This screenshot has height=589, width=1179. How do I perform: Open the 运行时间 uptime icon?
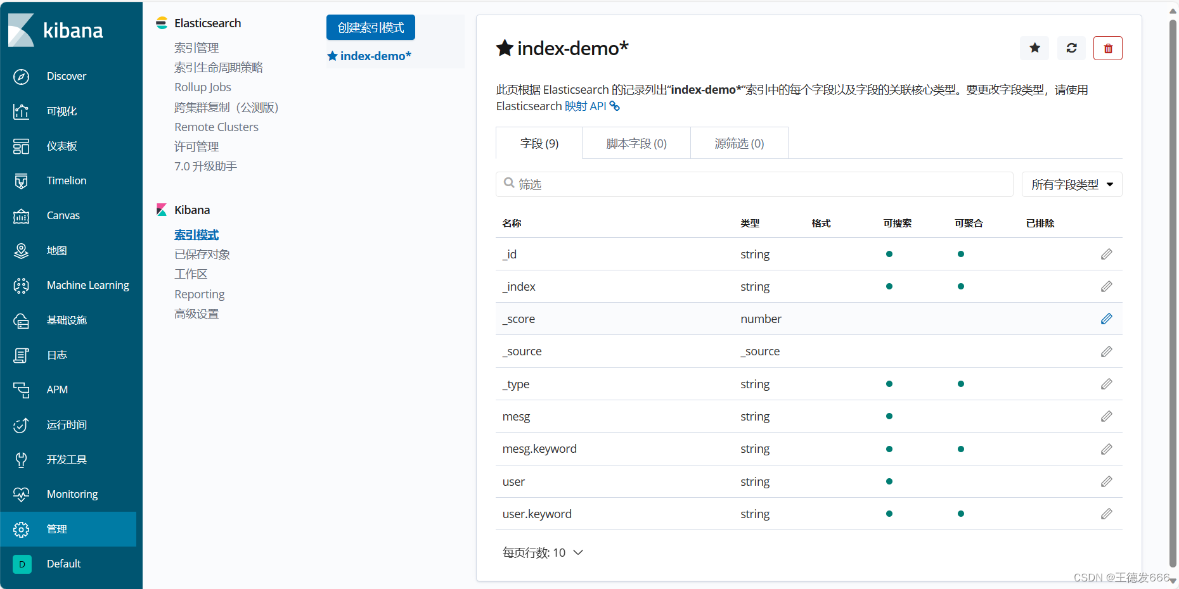click(21, 425)
